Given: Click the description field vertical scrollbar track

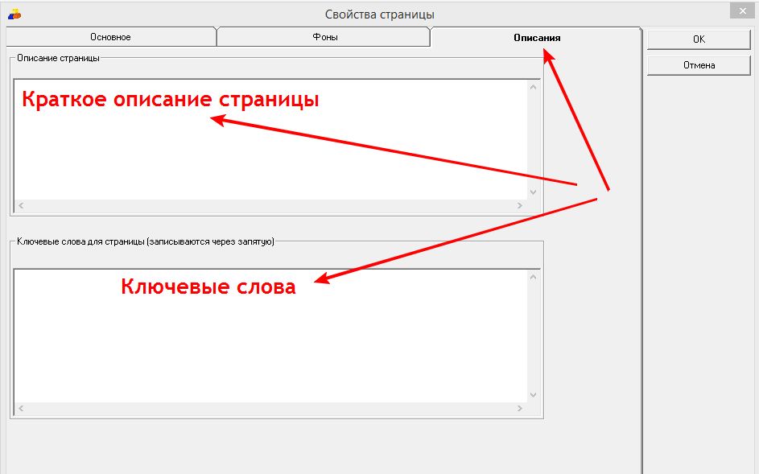Looking at the screenshot, I should pos(532,138).
